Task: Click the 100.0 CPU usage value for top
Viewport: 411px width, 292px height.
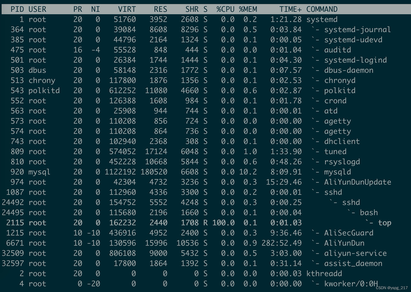Action: [x=223, y=223]
